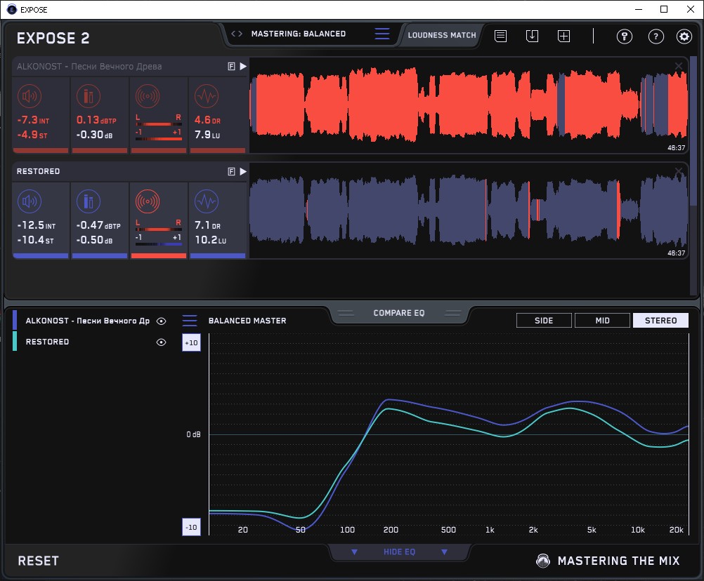Switch EQ view to MID

602,321
